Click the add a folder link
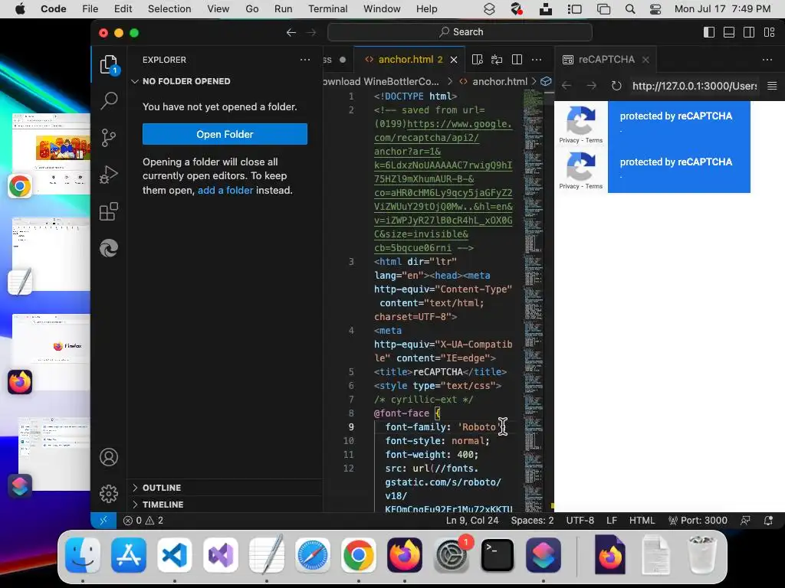 225,191
